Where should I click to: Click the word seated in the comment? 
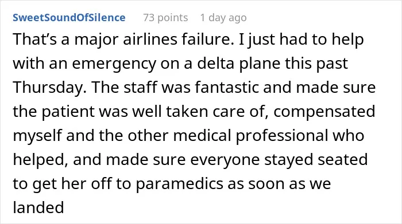pos(342,160)
